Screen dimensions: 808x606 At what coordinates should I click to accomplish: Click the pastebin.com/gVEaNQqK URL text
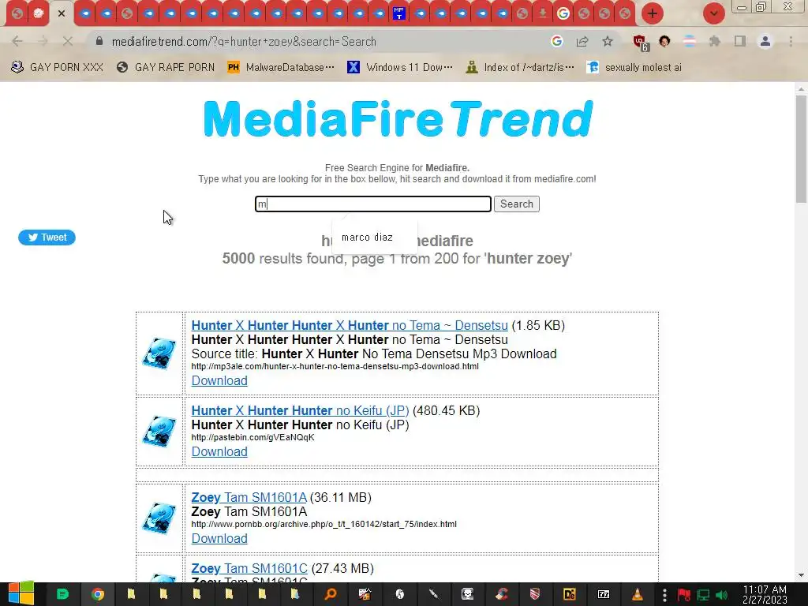coord(252,437)
